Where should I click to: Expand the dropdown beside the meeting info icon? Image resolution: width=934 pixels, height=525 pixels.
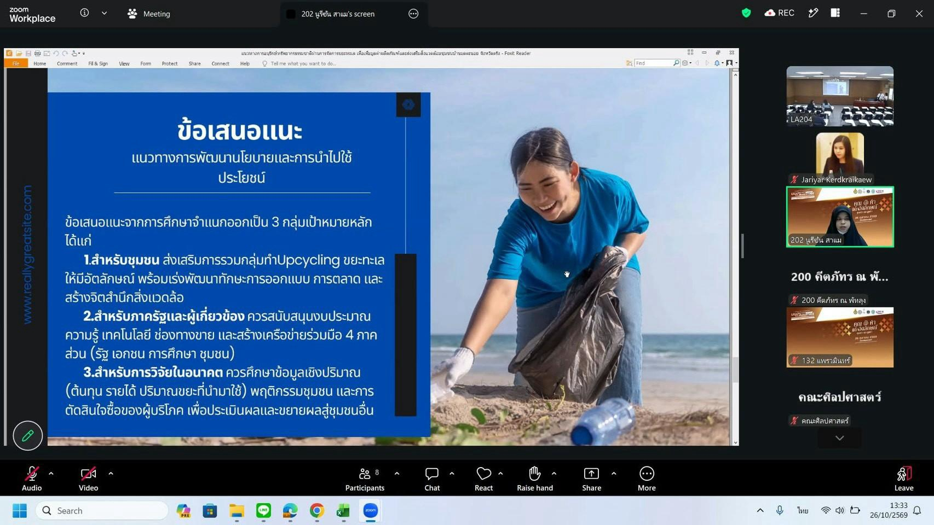[x=104, y=13]
